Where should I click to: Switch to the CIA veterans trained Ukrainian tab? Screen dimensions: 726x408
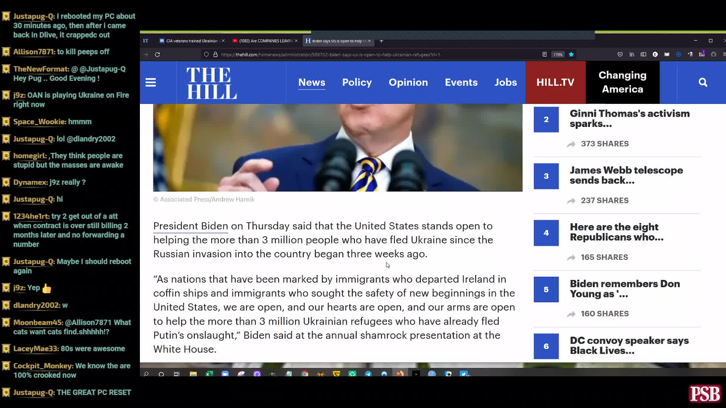[x=191, y=41]
